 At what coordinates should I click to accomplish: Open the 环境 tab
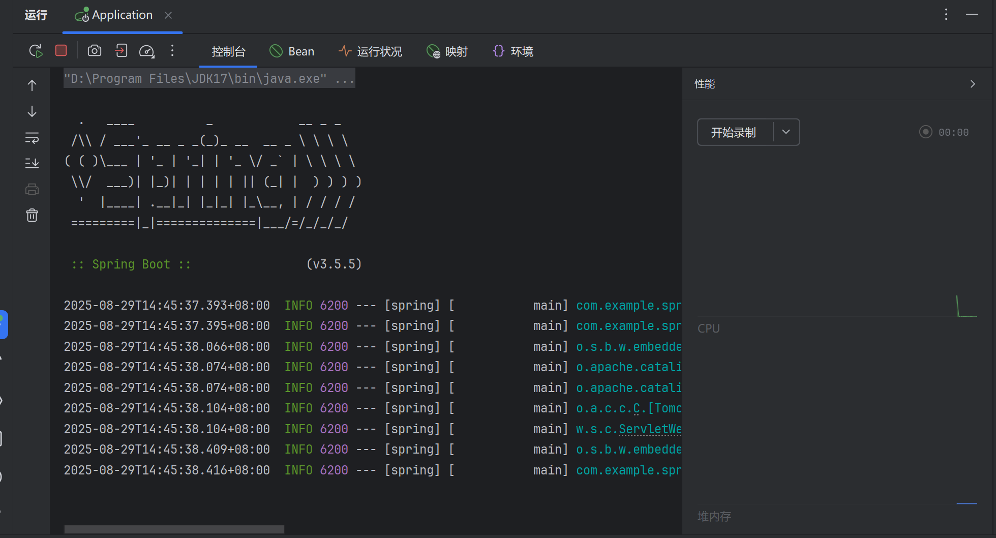(512, 51)
